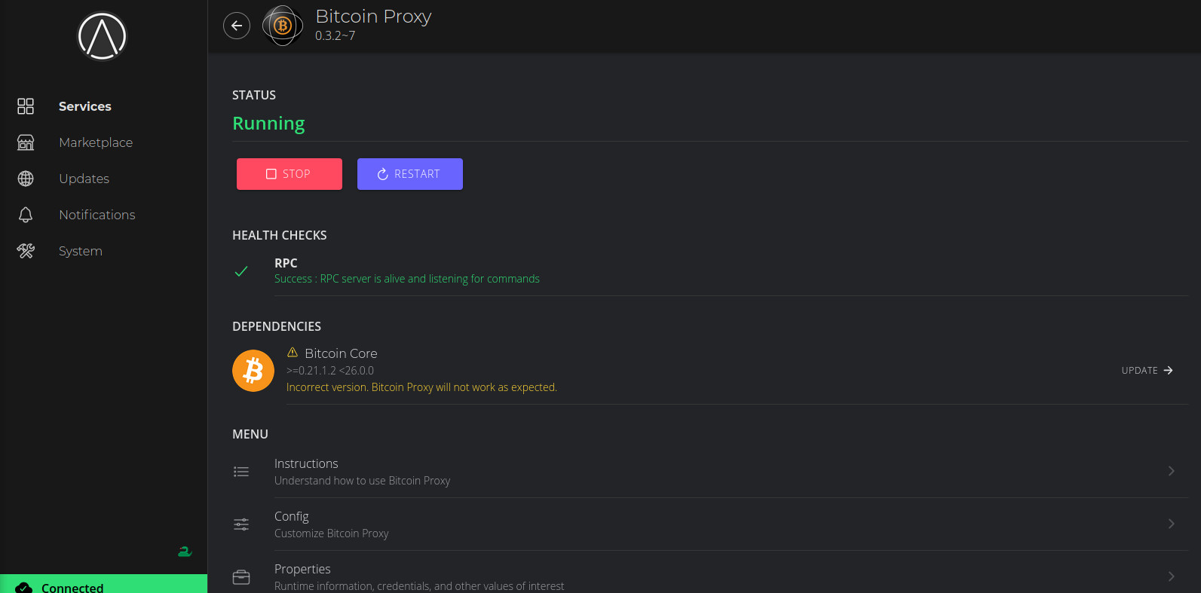Click the Start9 logo at the top

pyautogui.click(x=102, y=35)
